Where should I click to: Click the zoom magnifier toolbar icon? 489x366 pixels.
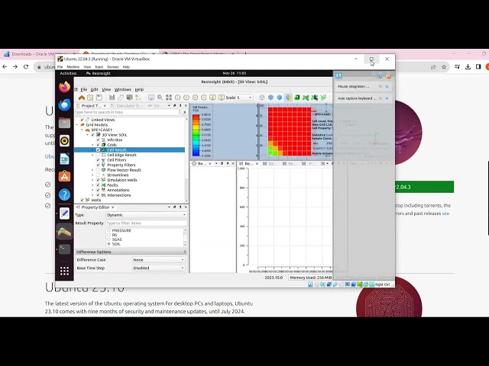160,98
